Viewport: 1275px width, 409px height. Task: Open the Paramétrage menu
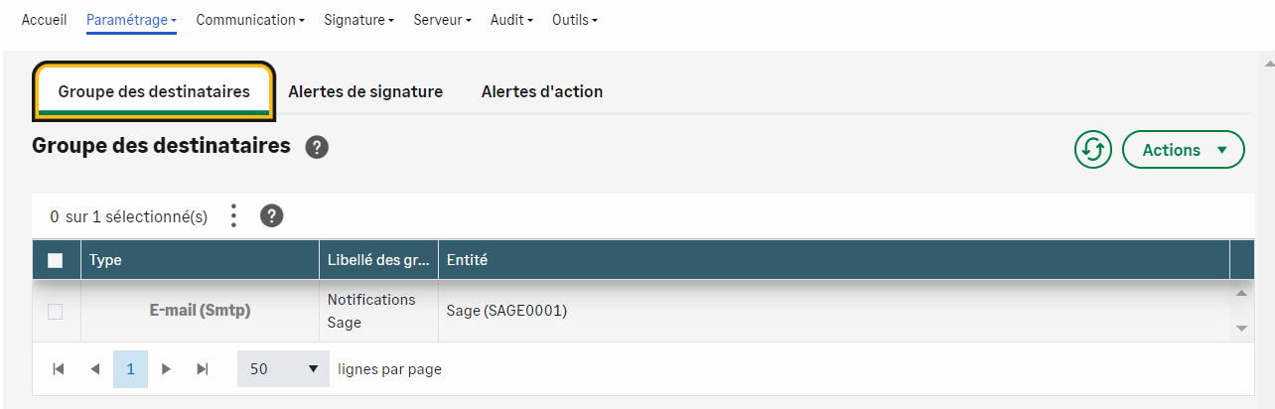point(131,20)
